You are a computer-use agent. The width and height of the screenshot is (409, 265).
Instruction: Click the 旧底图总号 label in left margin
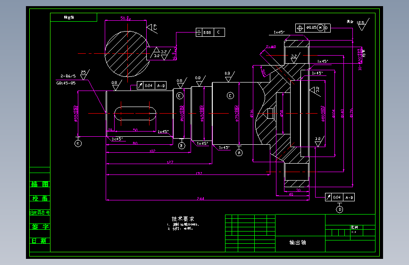click(40, 213)
